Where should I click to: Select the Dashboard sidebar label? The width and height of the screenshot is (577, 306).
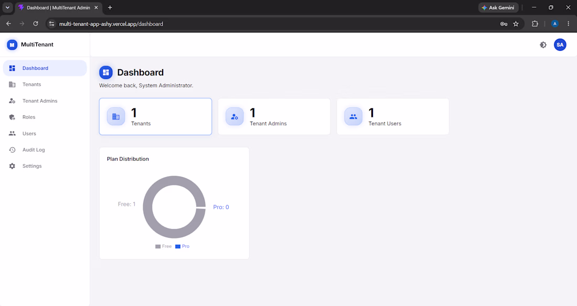coord(35,68)
